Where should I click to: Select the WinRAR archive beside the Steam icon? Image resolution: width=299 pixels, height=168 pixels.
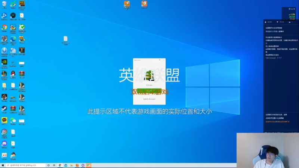point(13,109)
